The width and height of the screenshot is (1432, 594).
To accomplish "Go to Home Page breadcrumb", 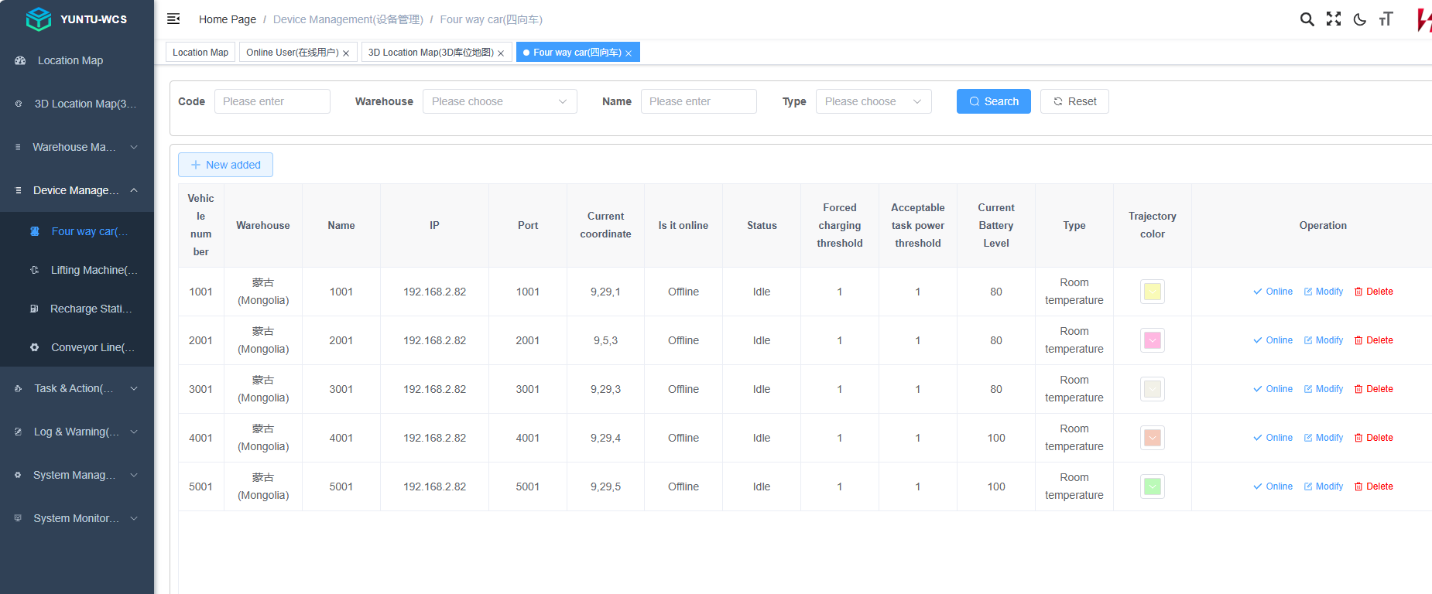I will [228, 19].
